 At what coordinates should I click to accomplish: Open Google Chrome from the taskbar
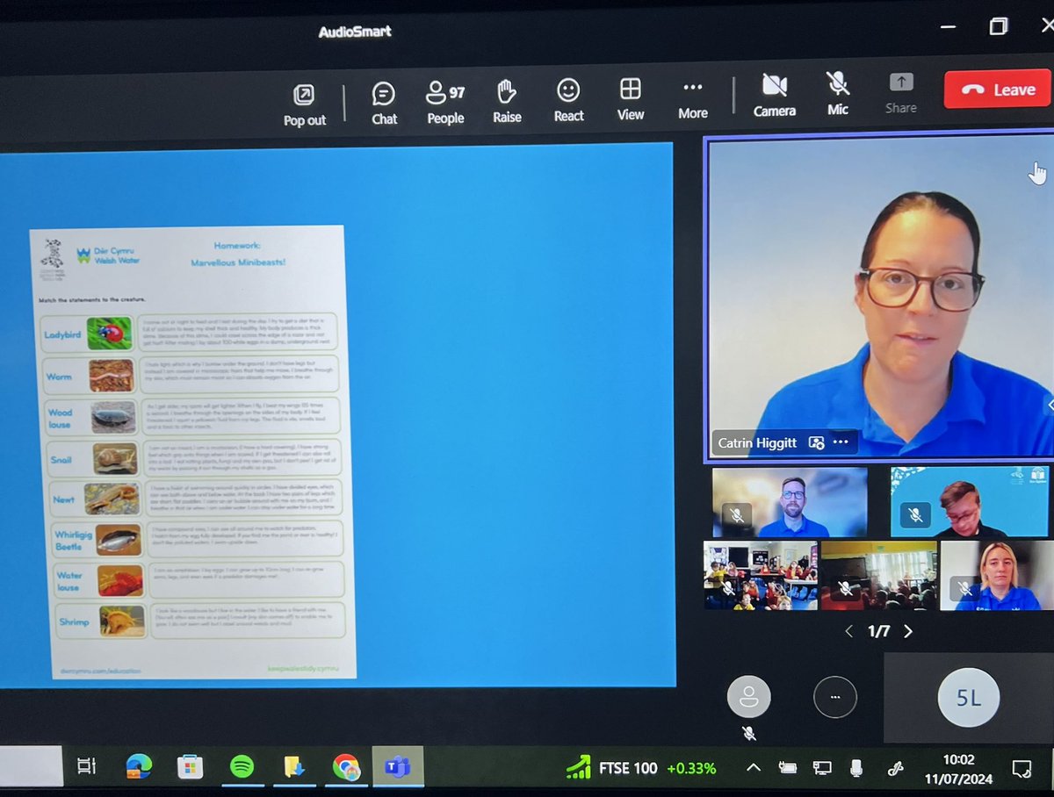pyautogui.click(x=346, y=768)
